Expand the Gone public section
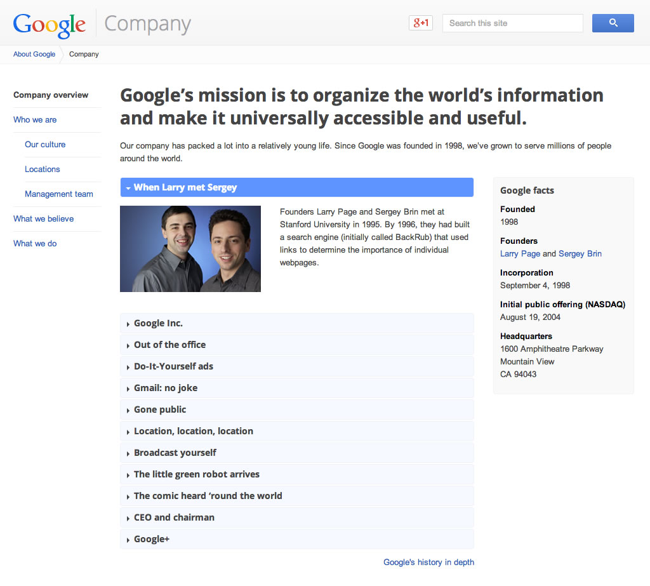Screen dimensions: 650x586 click(297, 410)
